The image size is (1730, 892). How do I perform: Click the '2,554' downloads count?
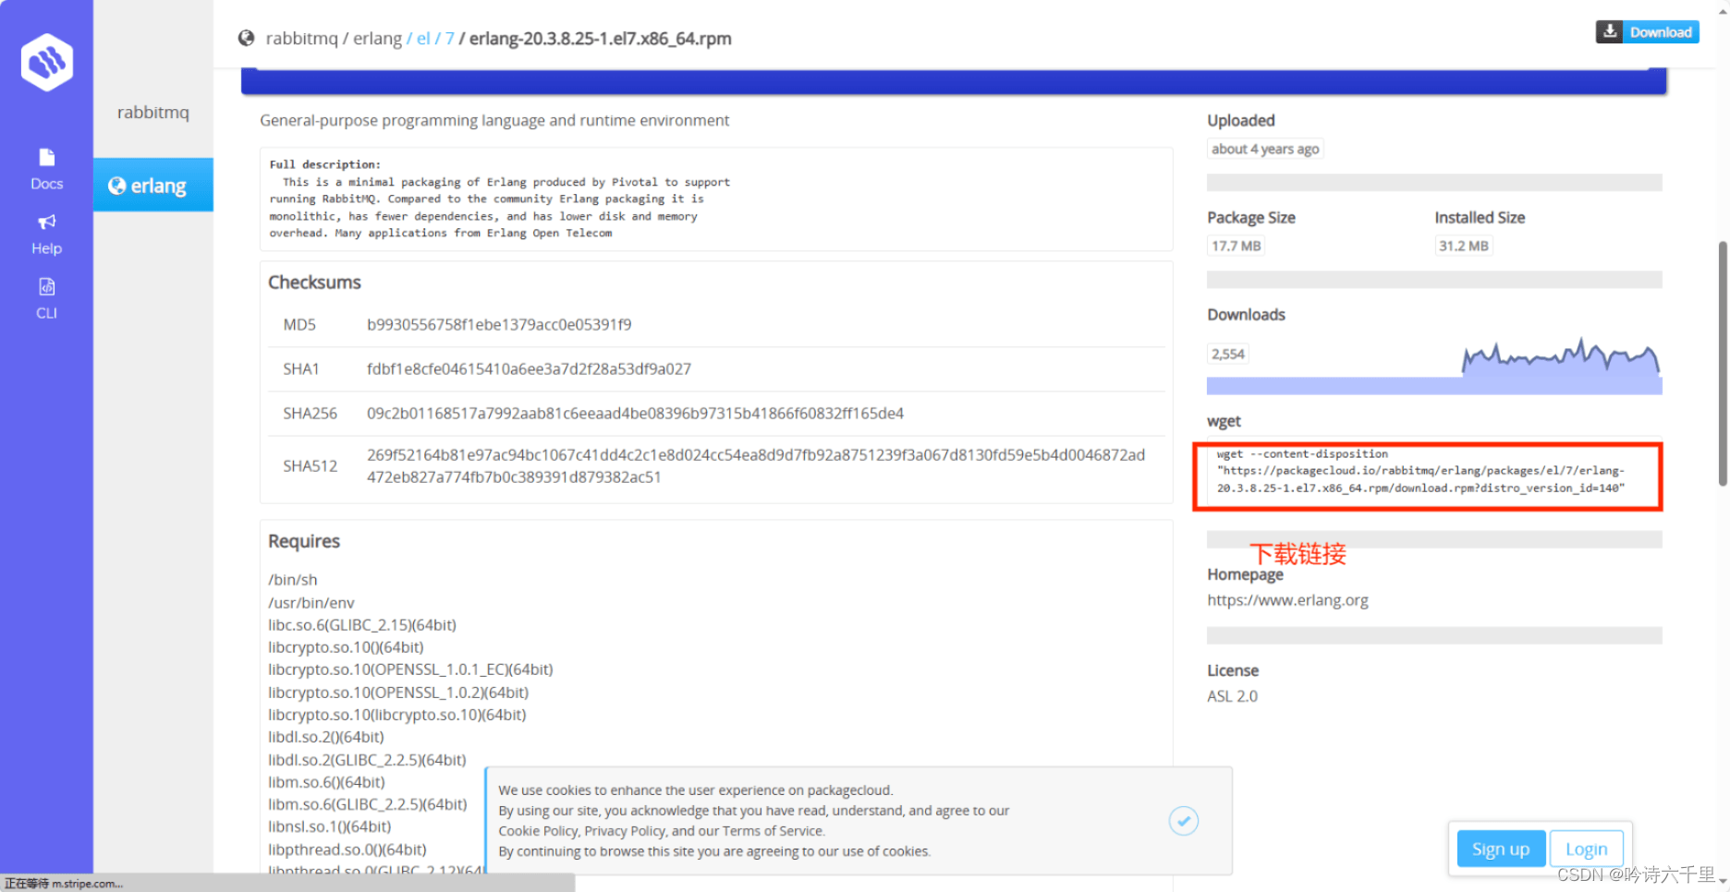click(x=1228, y=354)
